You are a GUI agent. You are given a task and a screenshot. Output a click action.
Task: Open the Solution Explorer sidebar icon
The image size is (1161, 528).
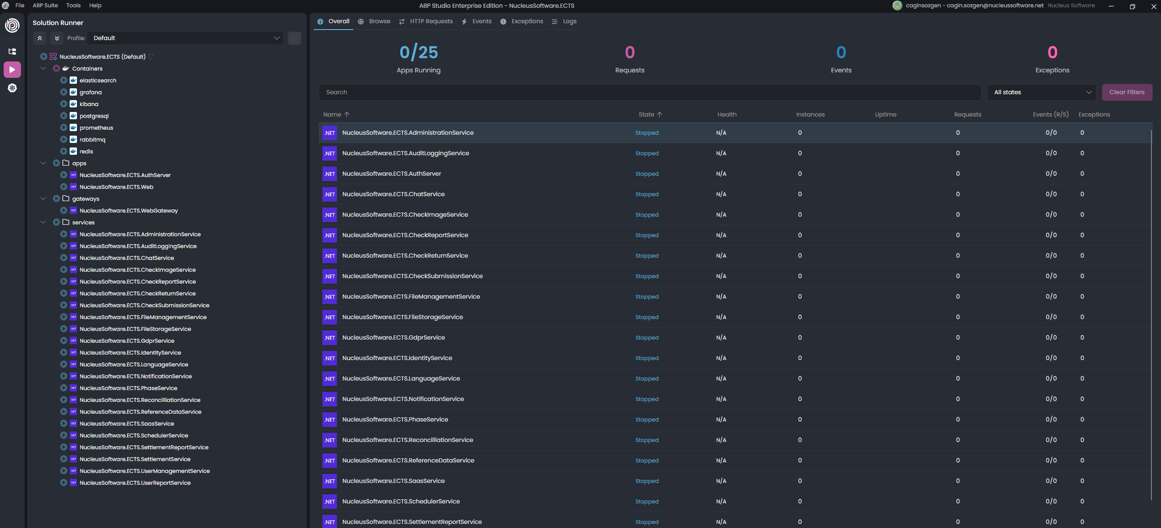(12, 51)
